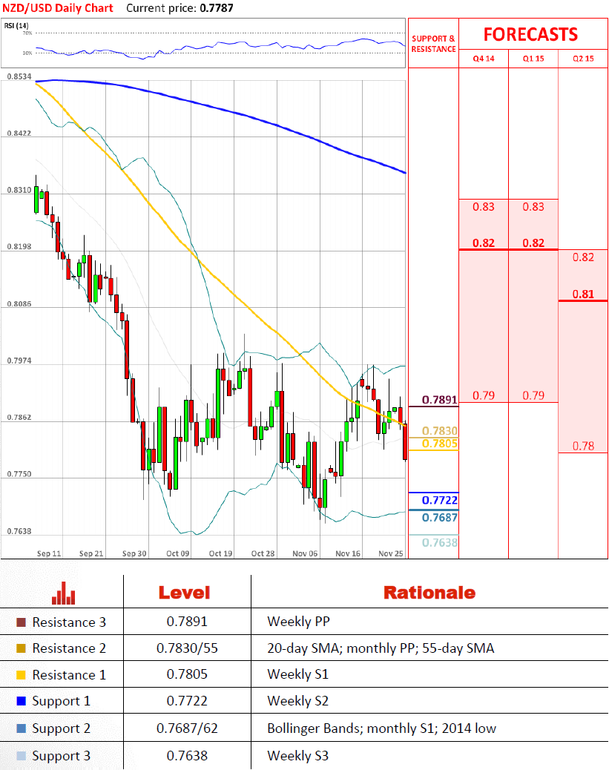Click the Resistance 2 row label
Screen dimensions: 609x770
pyautogui.click(x=69, y=648)
